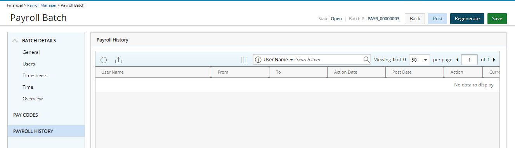Click the export icon in toolbar
Image resolution: width=515 pixels, height=148 pixels.
click(x=118, y=60)
